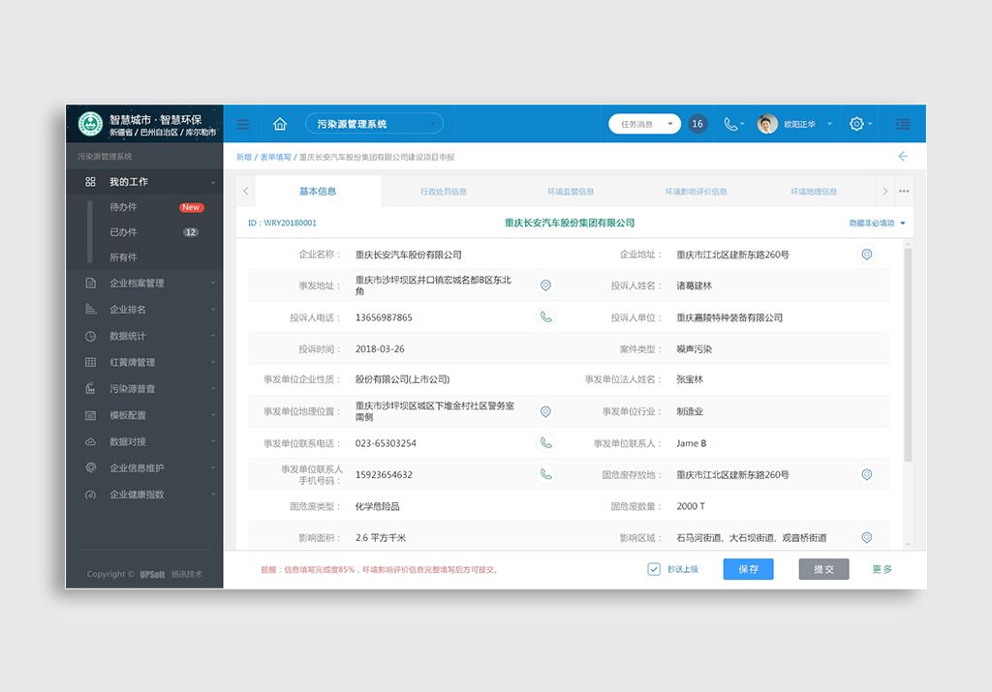Click the 固危废数量 value 2000 T
992x692 pixels.
690,506
